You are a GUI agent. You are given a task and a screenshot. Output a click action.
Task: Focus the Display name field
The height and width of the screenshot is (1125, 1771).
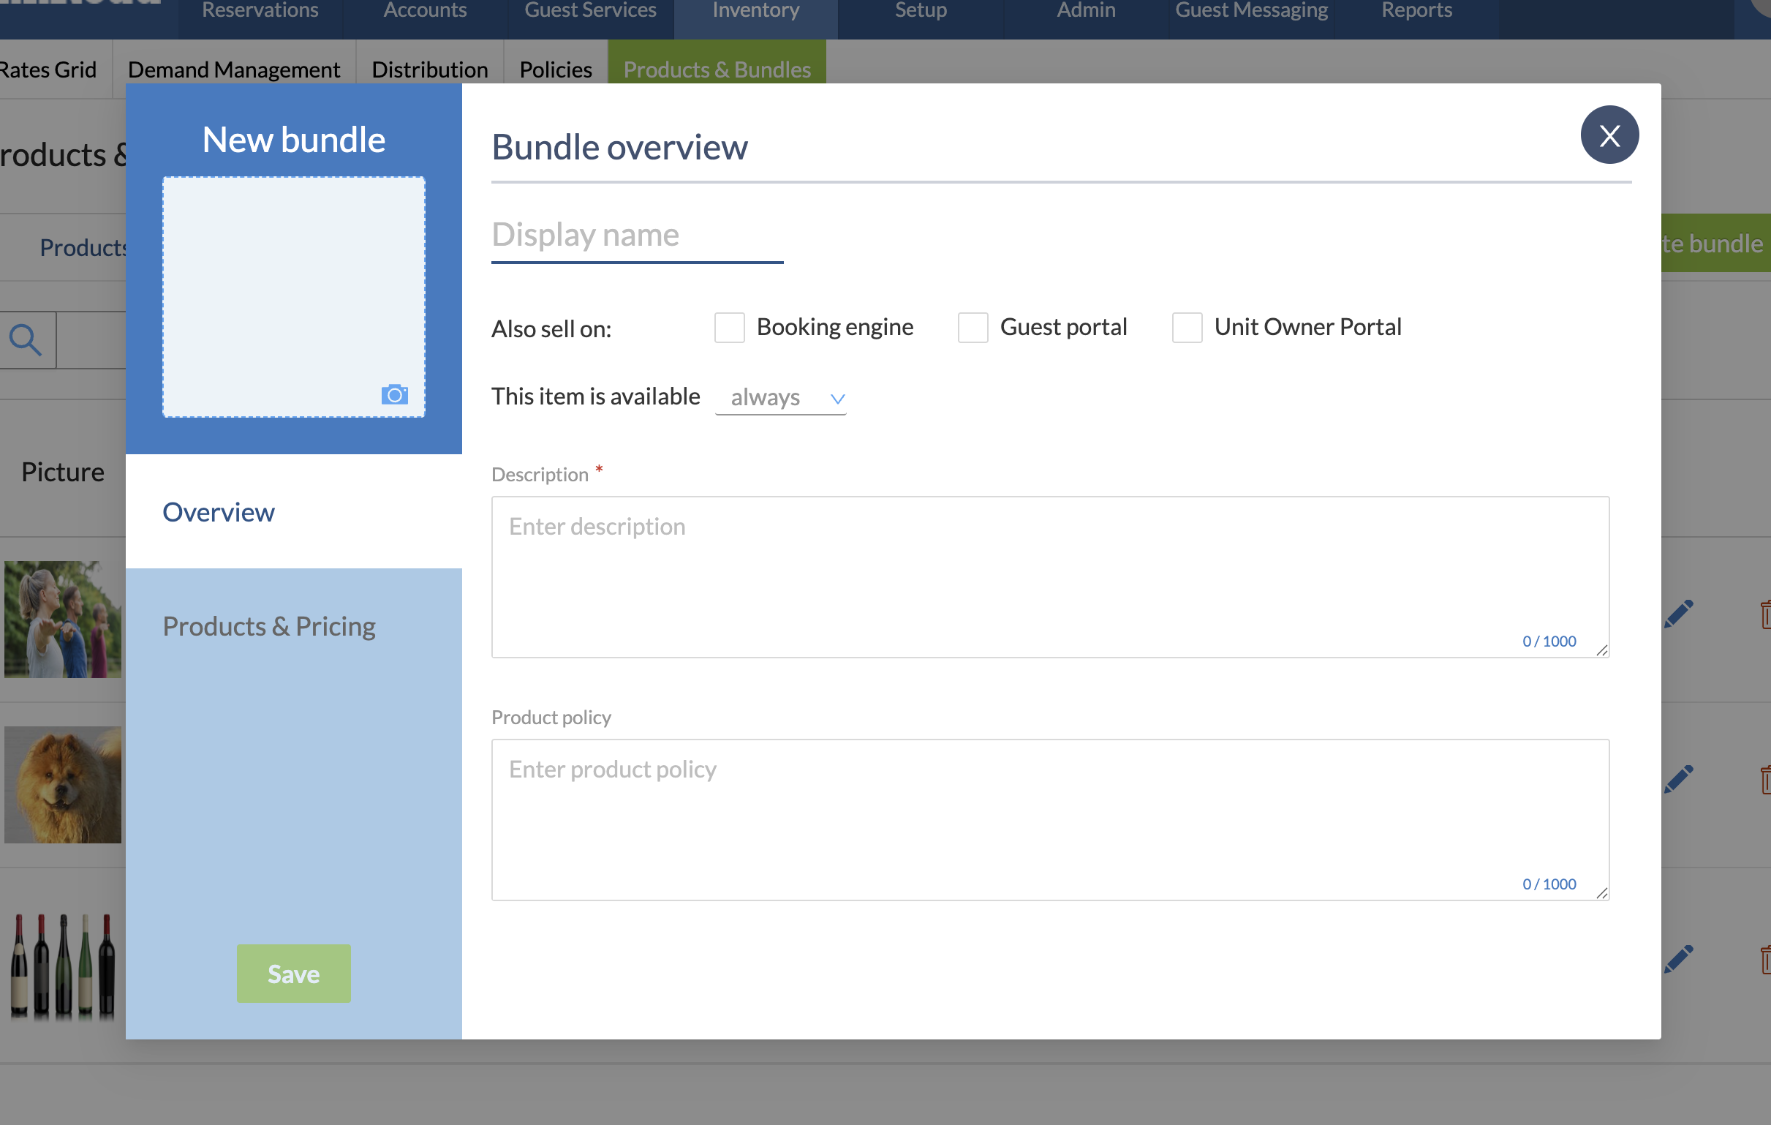[x=637, y=236]
